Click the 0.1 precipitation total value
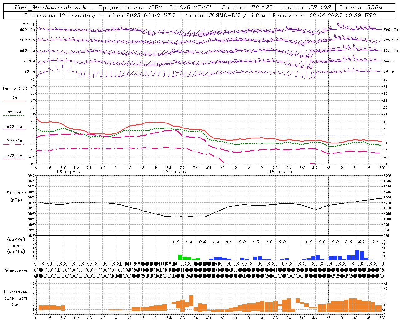Image resolution: width=400 pixels, height=320 pixels. click(x=375, y=242)
